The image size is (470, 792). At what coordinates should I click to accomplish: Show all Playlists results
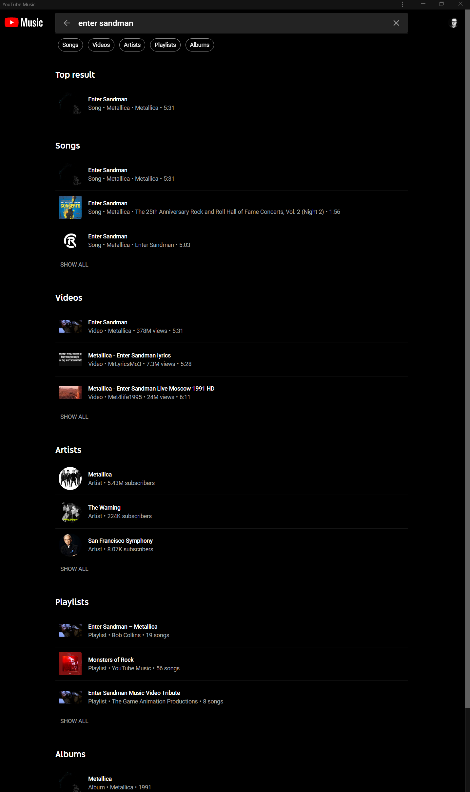point(74,721)
